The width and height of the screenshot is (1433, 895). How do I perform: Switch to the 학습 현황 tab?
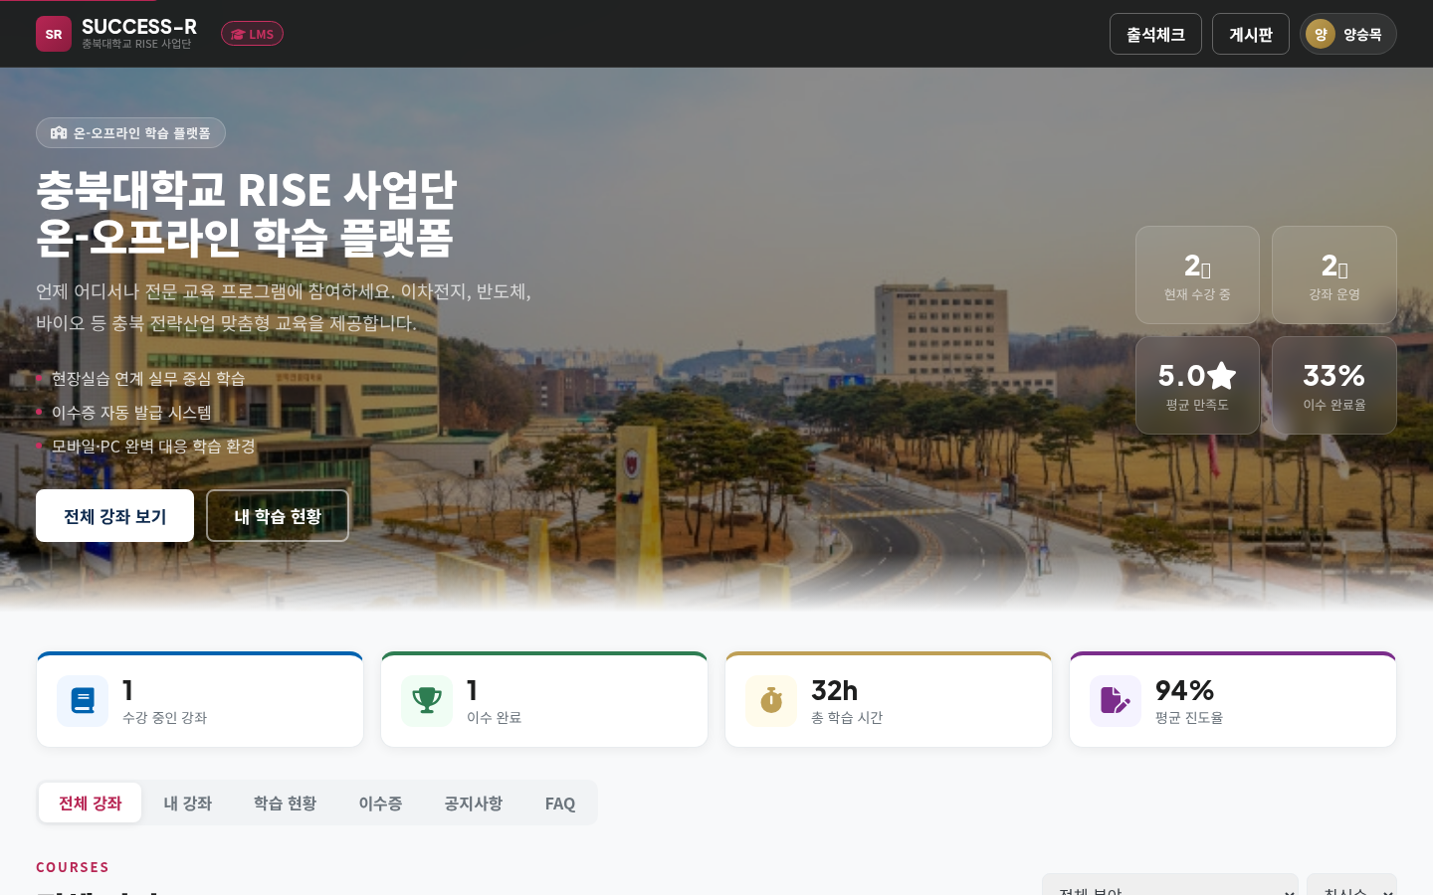click(285, 803)
